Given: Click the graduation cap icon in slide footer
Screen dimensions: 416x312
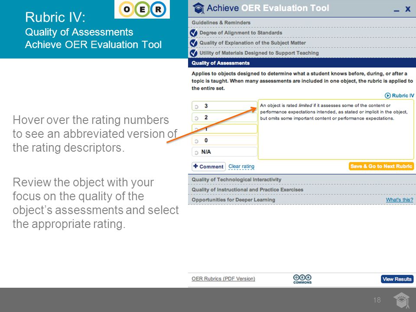Looking at the screenshot, I should tap(401, 300).
